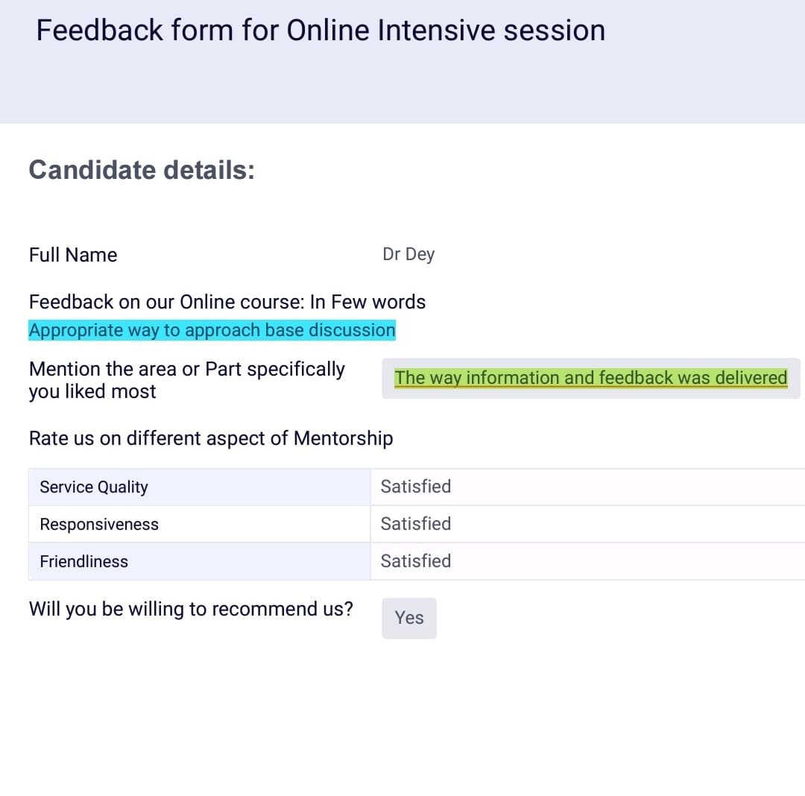
Task: Select the Satisfied rating for Friendliness
Action: [x=416, y=561]
